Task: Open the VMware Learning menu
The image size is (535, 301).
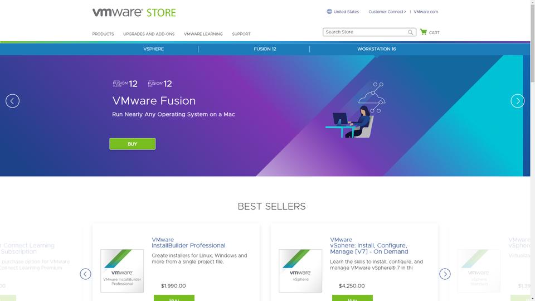Action: click(x=203, y=34)
